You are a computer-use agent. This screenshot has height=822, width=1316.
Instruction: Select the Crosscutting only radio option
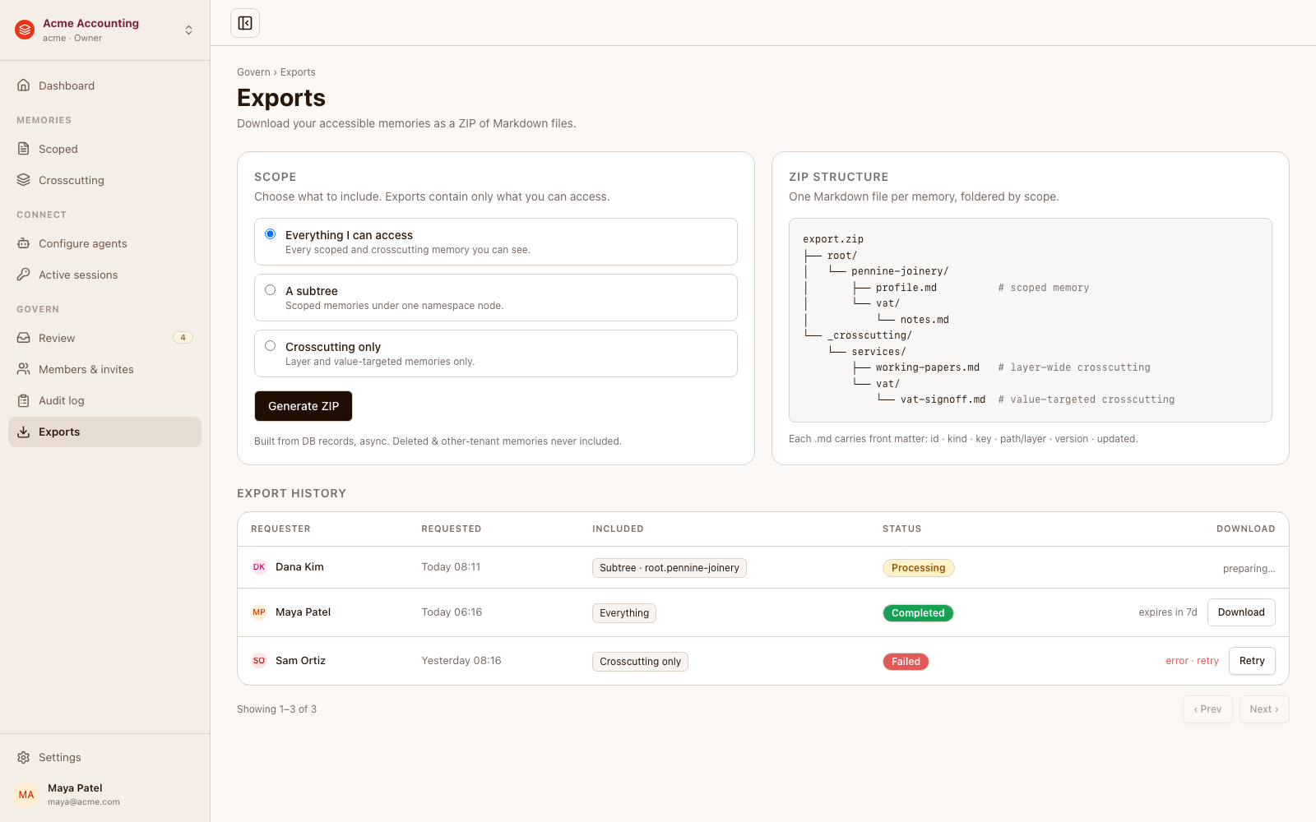[x=270, y=346]
